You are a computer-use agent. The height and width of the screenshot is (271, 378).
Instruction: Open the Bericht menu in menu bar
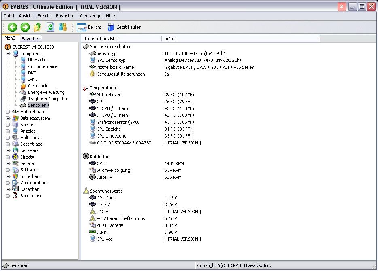coord(45,16)
